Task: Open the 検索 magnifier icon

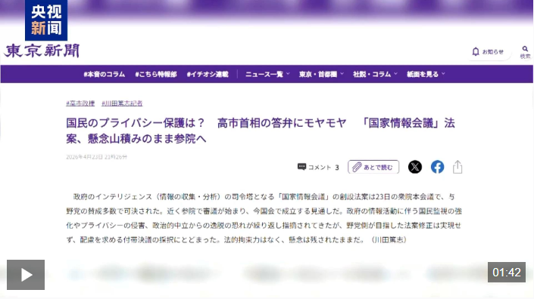Action: (525, 52)
